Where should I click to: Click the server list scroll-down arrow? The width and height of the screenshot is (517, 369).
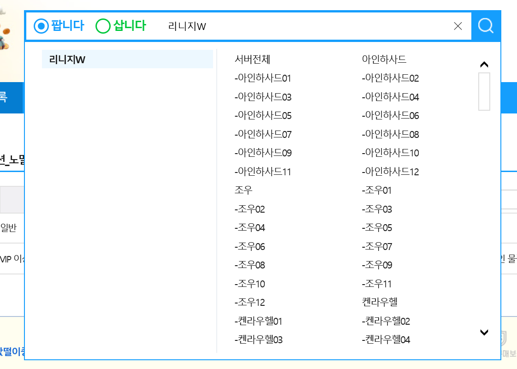tap(484, 332)
